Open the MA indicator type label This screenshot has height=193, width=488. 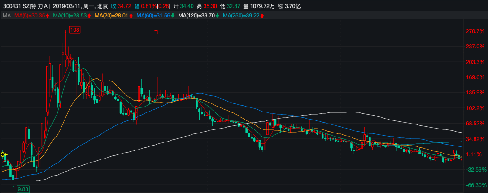[x=7, y=16]
